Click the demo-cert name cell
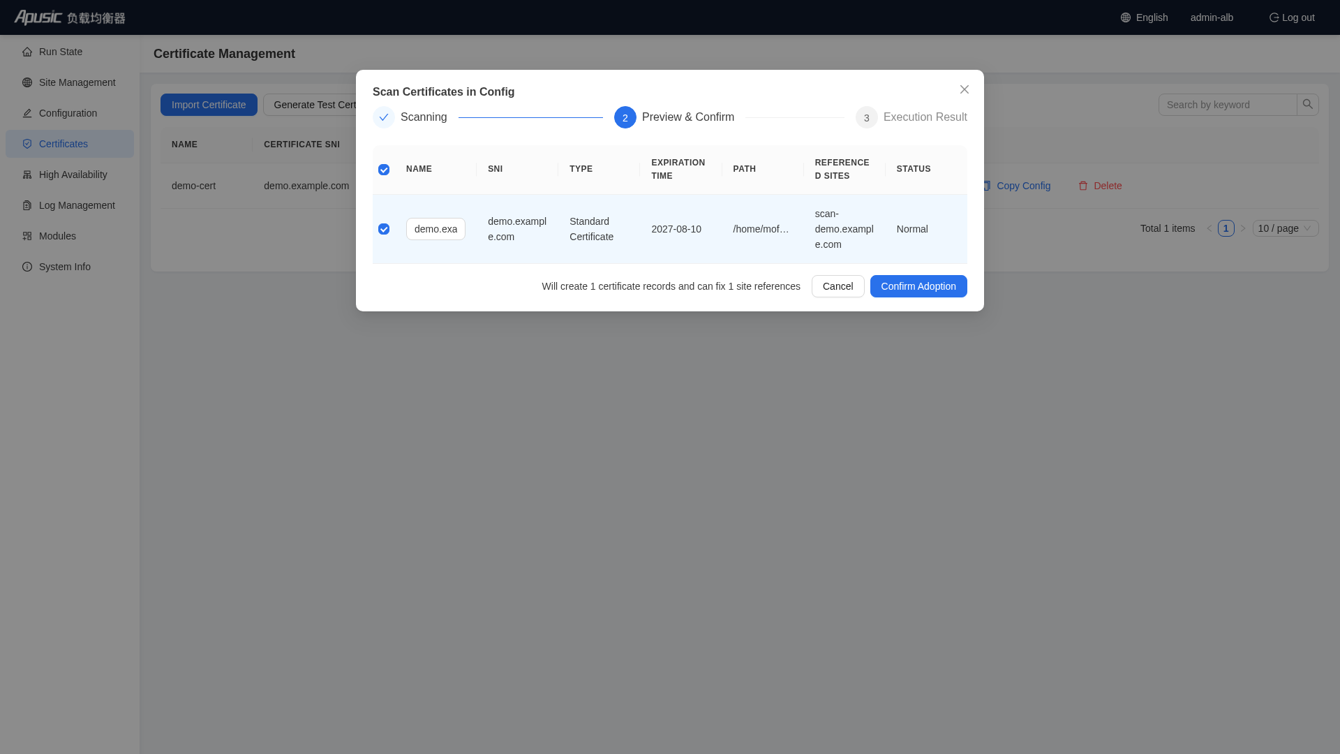The image size is (1340, 754). [x=193, y=186]
